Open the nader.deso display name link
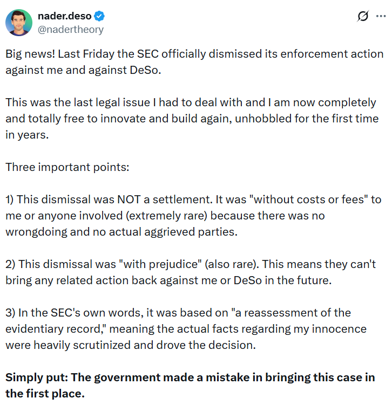 tap(65, 16)
